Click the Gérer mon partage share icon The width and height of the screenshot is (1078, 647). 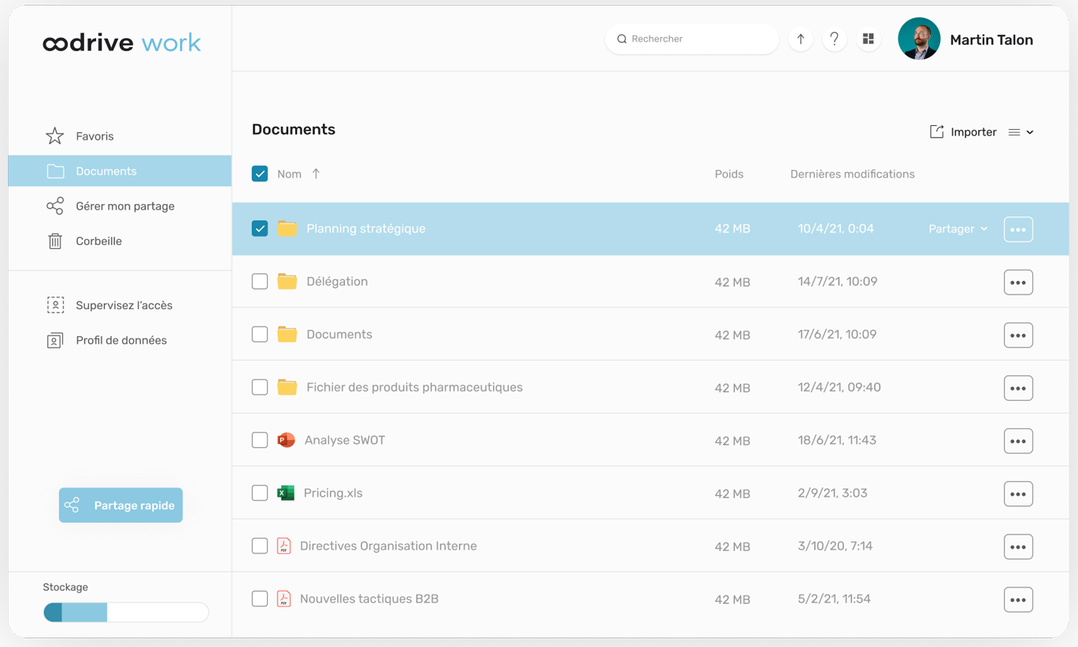[55, 206]
